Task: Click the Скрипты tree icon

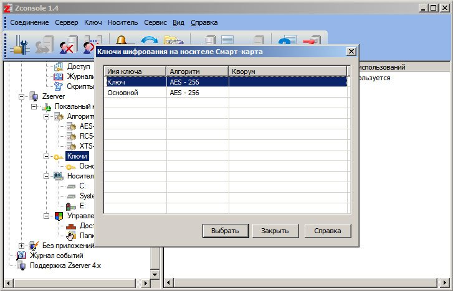Action: (59, 86)
